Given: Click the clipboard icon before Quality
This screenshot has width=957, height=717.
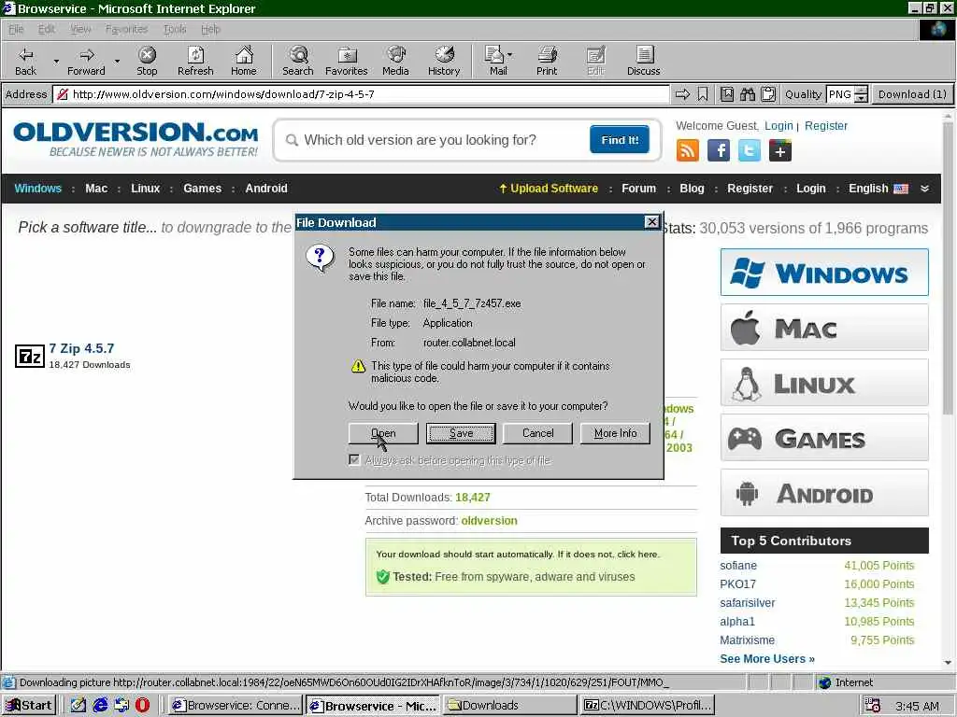Looking at the screenshot, I should [x=768, y=94].
